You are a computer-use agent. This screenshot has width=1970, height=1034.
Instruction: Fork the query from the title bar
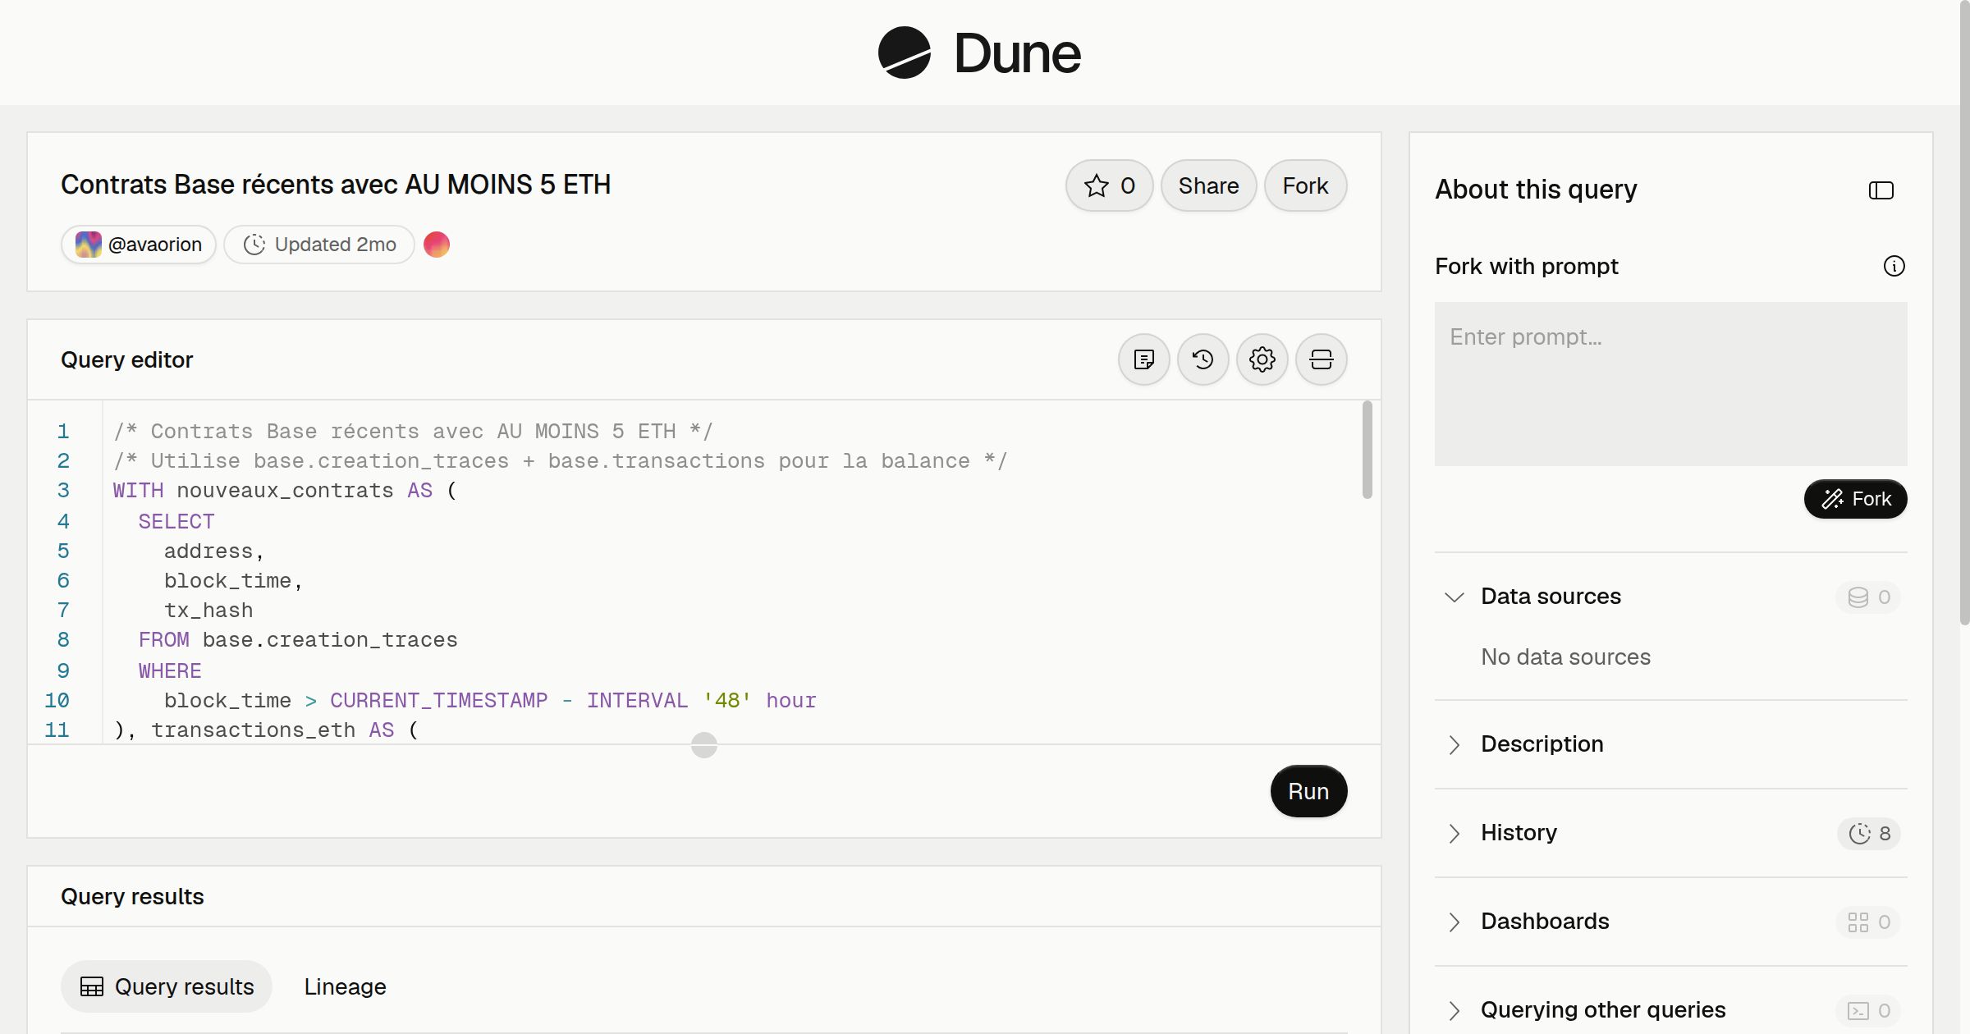click(x=1305, y=185)
